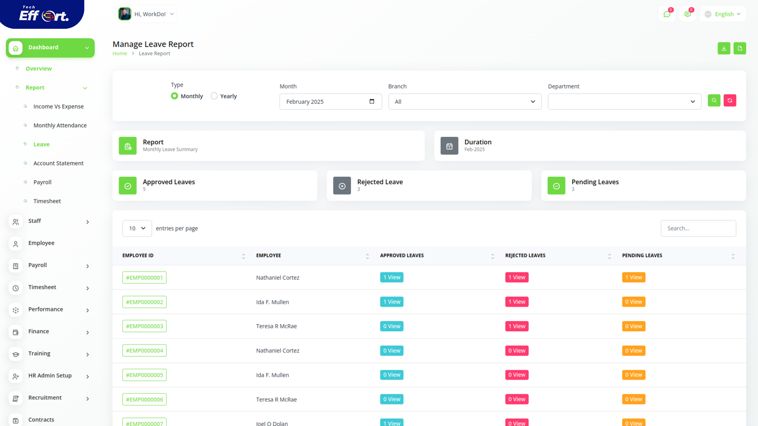The height and width of the screenshot is (426, 758).
Task: Click the green search filter icon
Action: (x=714, y=100)
